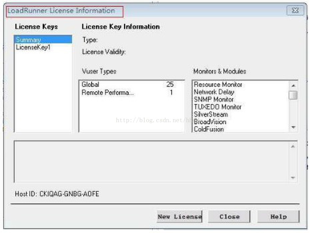The height and width of the screenshot is (233, 312).
Task: Click the New License button
Action: 179,217
